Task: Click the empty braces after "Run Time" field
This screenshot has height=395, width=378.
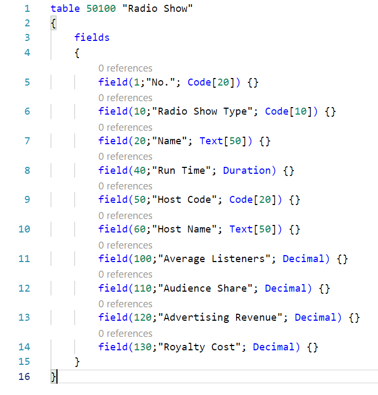Action: point(288,171)
